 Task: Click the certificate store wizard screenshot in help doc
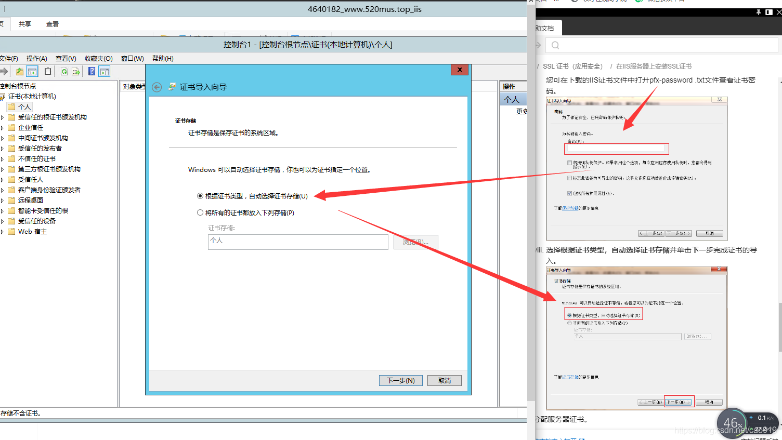[636, 338]
